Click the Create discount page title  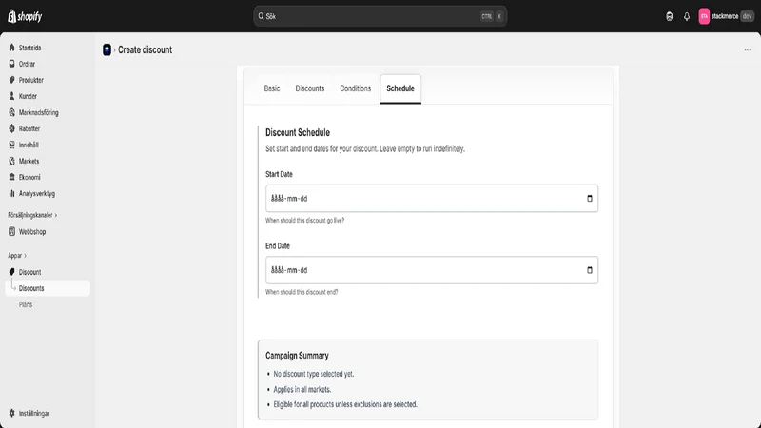click(x=146, y=49)
